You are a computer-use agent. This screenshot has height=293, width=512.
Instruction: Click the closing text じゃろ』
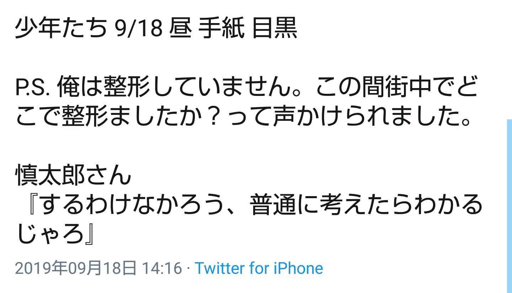click(x=55, y=234)
